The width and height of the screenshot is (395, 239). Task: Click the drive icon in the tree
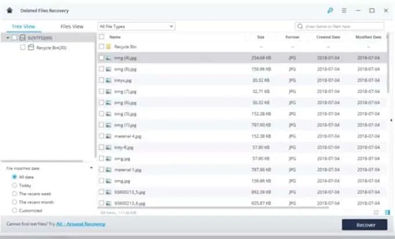click(23, 38)
